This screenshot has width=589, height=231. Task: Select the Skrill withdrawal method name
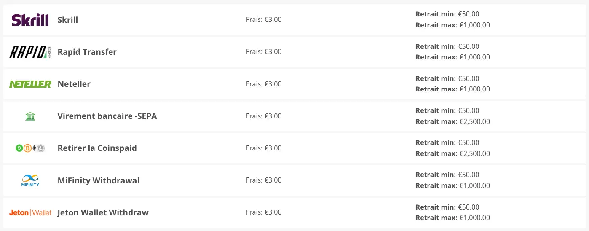[x=68, y=20]
